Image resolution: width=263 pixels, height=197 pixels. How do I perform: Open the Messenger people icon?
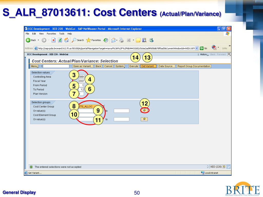[151, 40]
